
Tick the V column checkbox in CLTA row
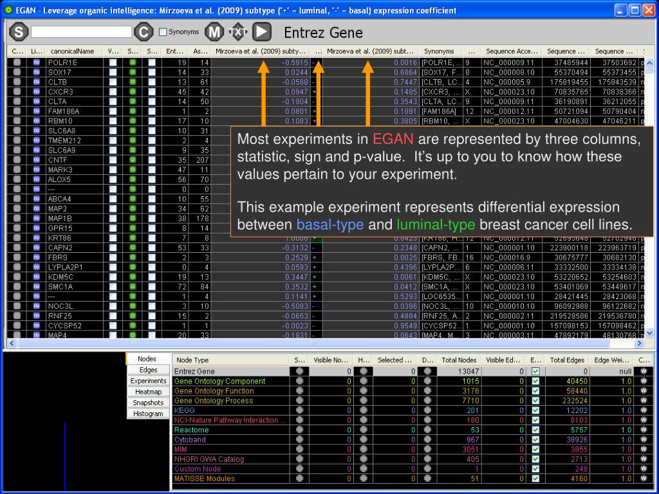113,101
